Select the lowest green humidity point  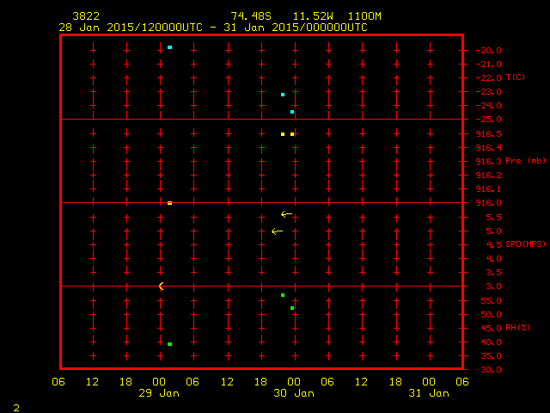170,344
